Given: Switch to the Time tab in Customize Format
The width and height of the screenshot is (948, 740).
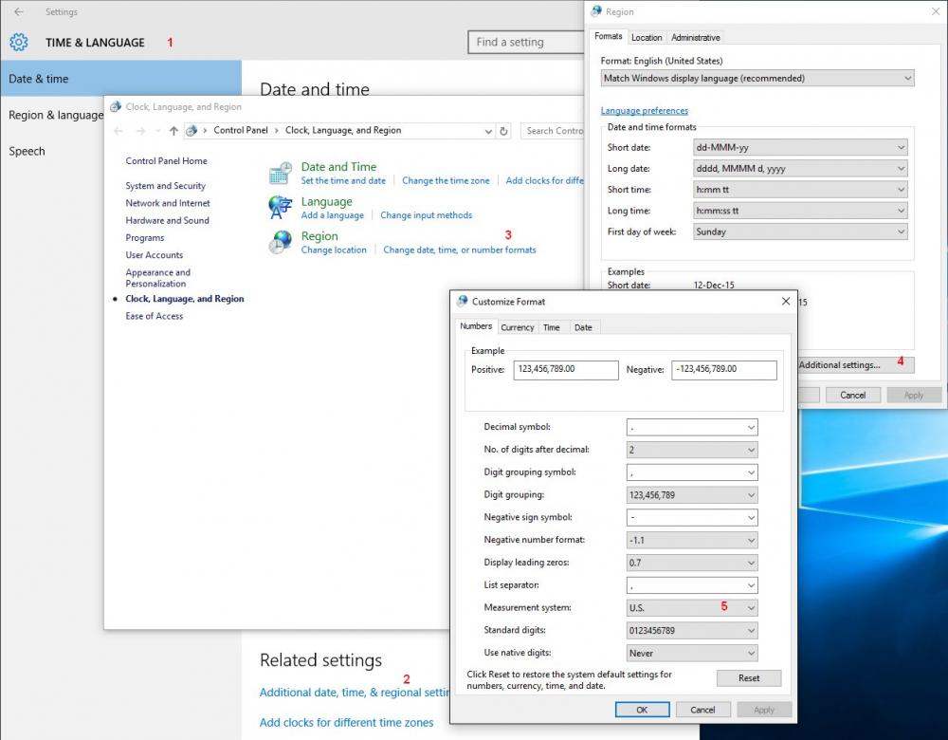Looking at the screenshot, I should coord(551,327).
